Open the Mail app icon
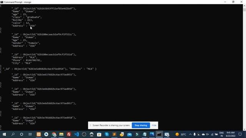Viewport: 246px width, 138px height. [130, 134]
